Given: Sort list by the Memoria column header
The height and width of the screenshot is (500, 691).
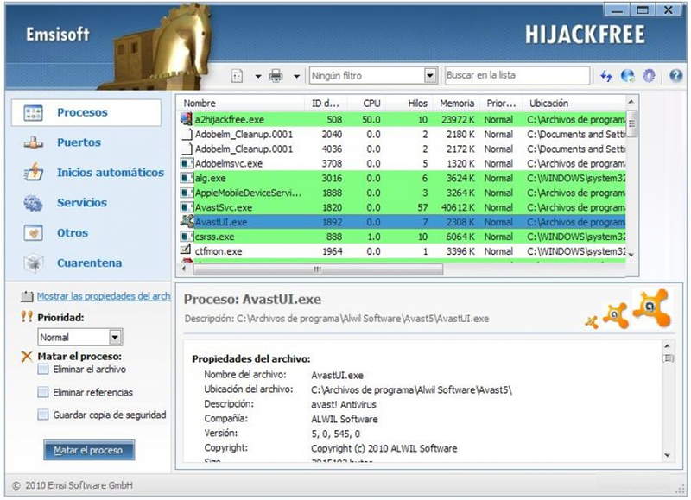Looking at the screenshot, I should click(457, 104).
